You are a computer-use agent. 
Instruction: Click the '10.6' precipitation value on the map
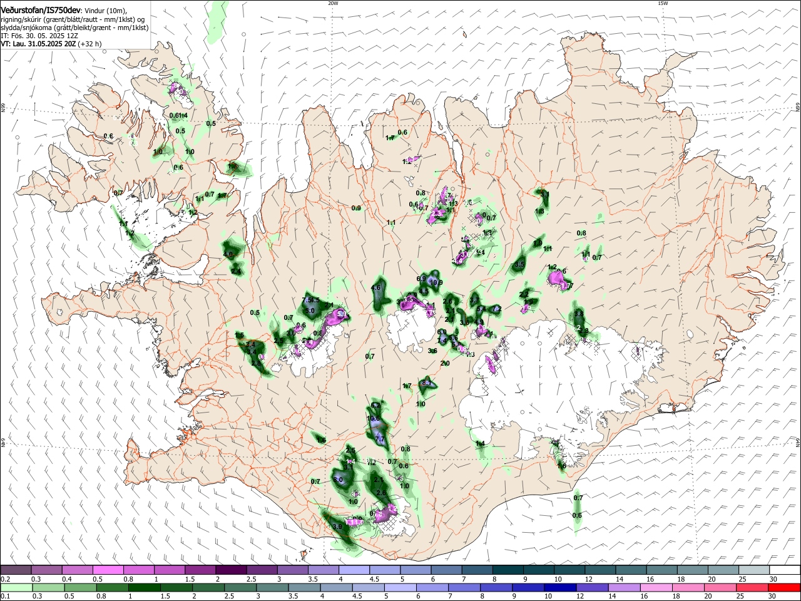pos(374,419)
